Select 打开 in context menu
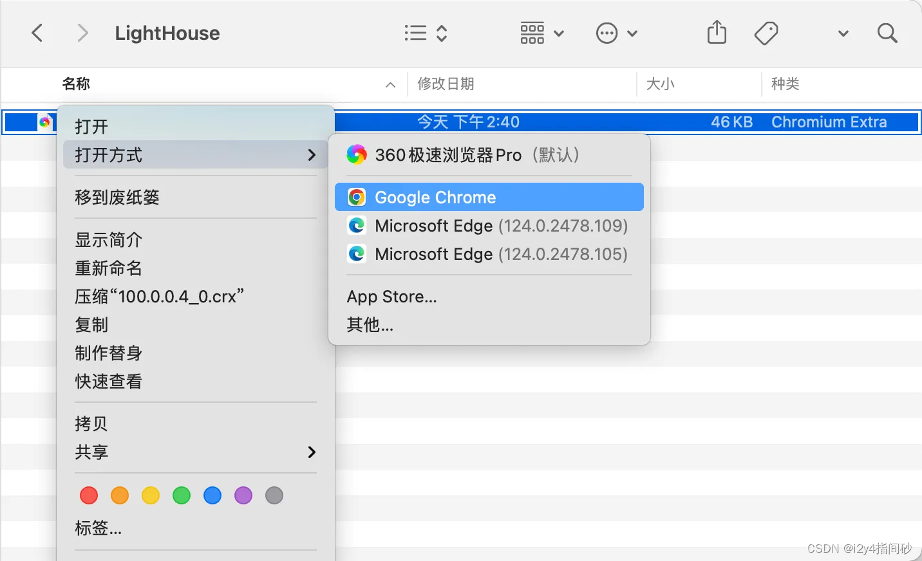Image resolution: width=922 pixels, height=561 pixels. (196, 126)
